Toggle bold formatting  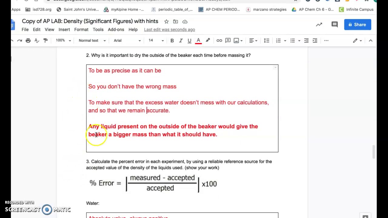coord(172,41)
